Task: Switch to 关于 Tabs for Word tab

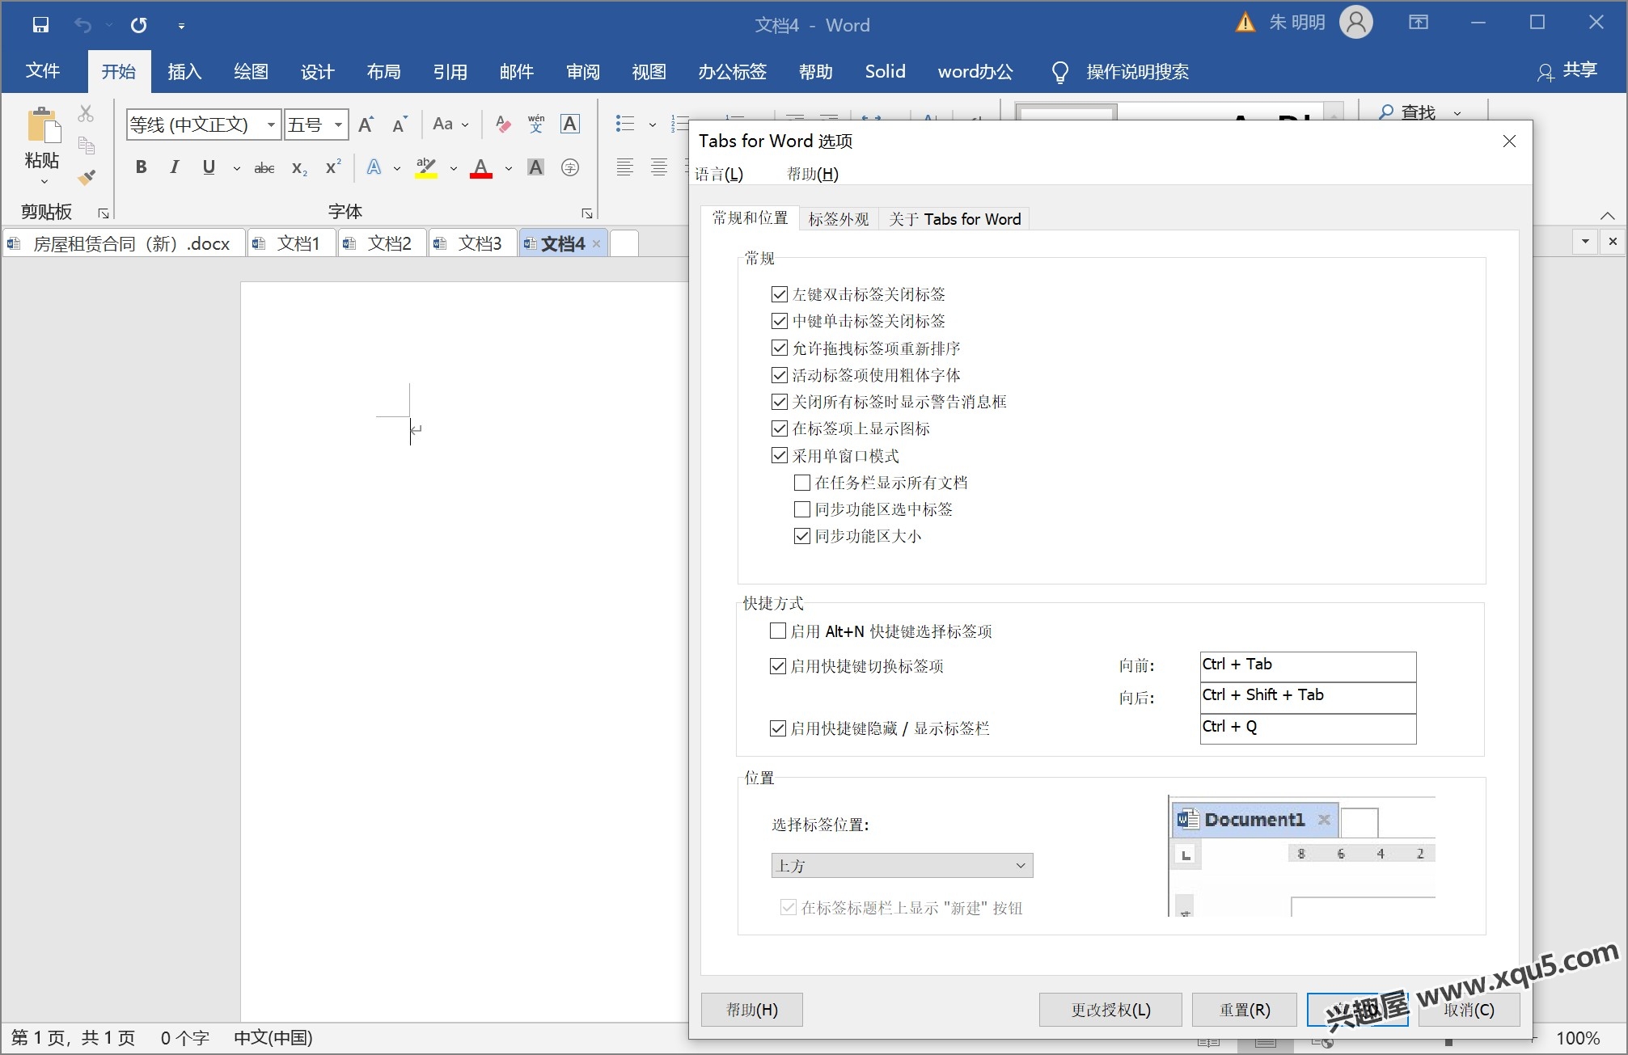Action: 954,219
